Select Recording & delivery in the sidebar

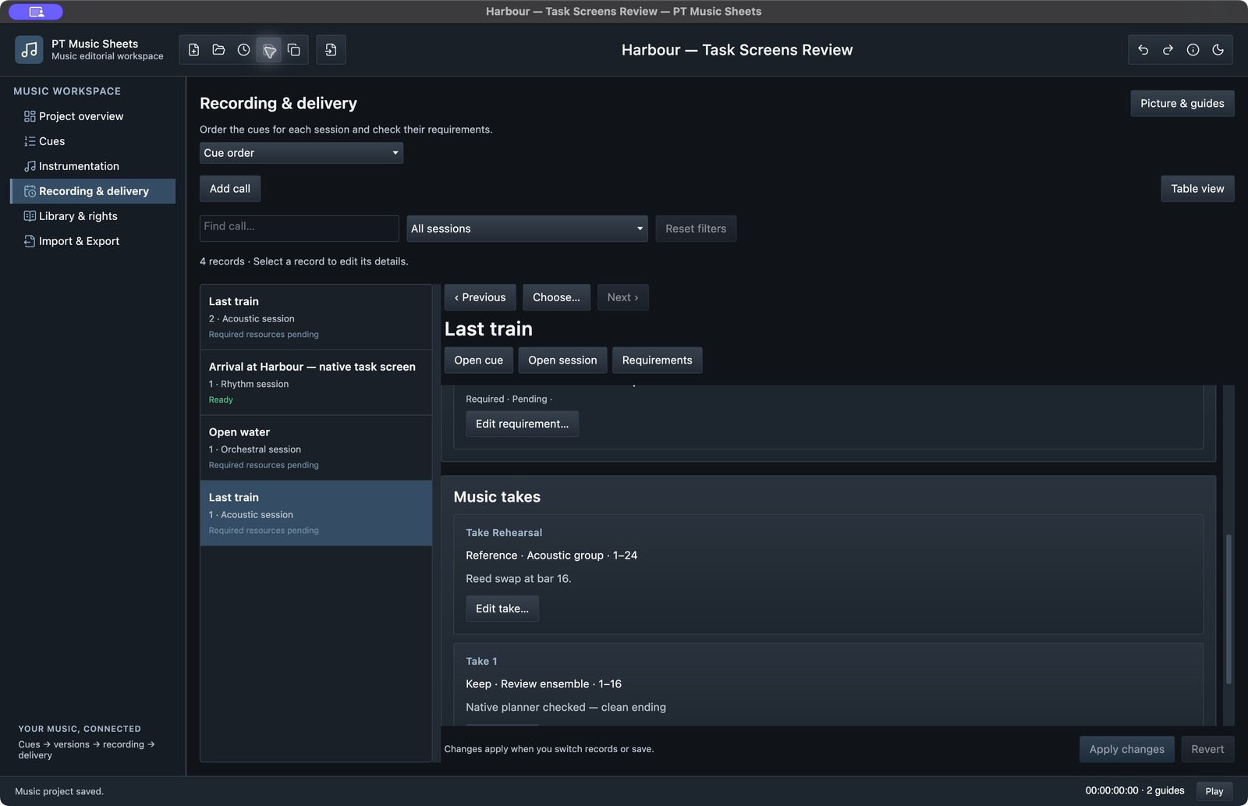[x=93, y=191]
